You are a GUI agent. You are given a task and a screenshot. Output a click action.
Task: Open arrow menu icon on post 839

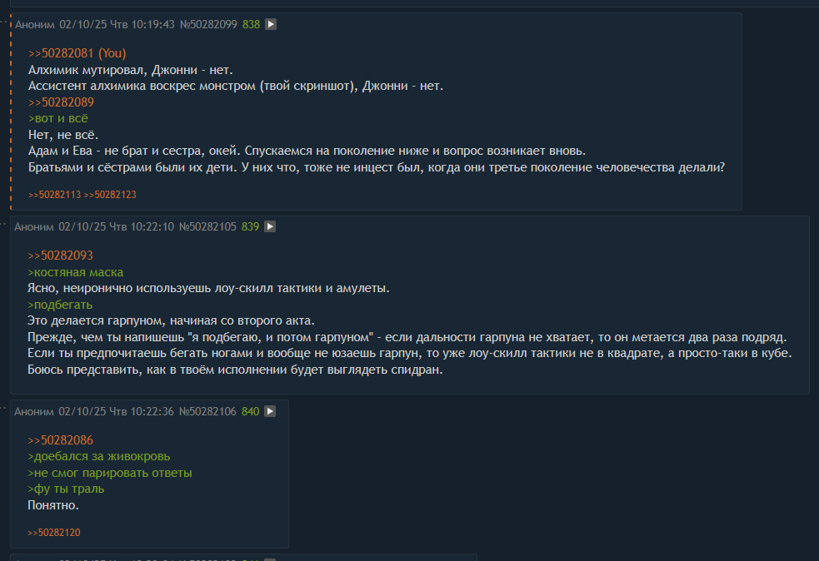coord(270,226)
